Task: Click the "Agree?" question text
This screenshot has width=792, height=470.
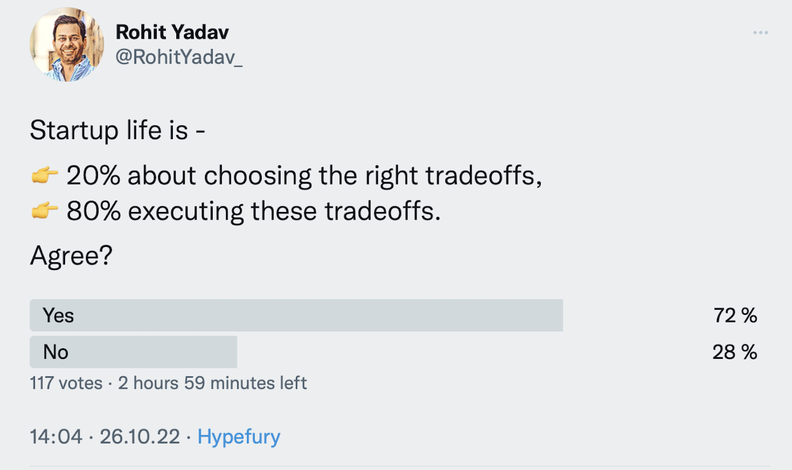Action: [71, 257]
